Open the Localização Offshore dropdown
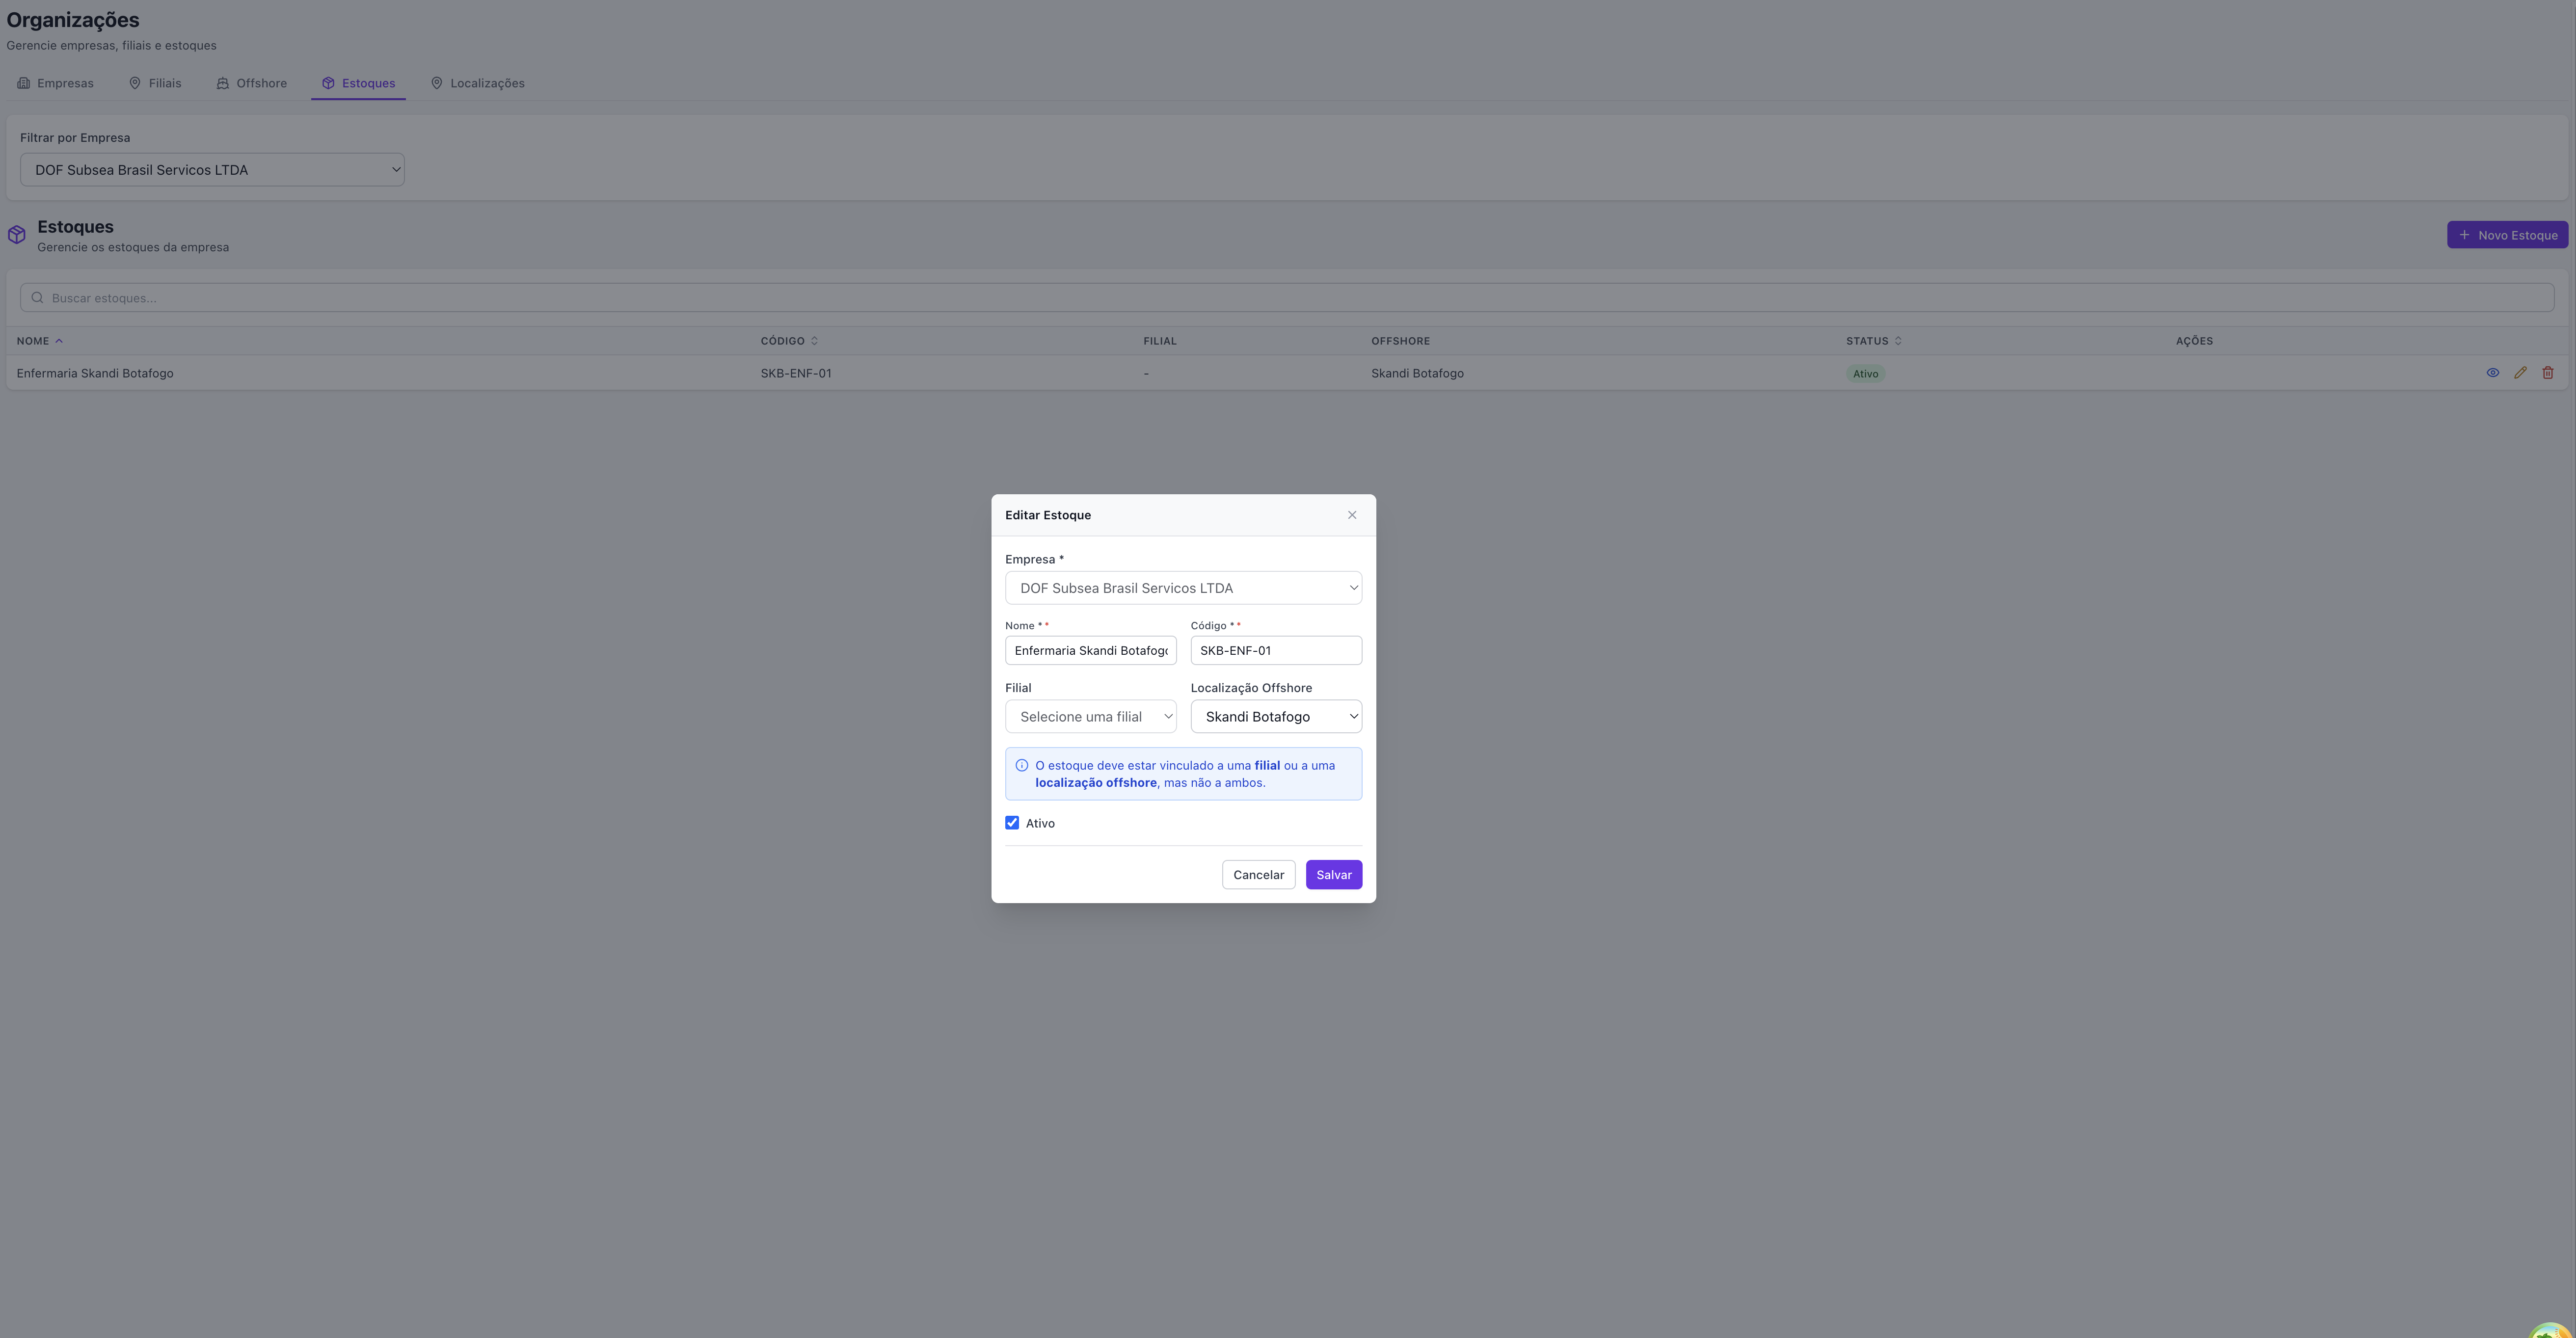The height and width of the screenshot is (1338, 2576). (x=1275, y=717)
